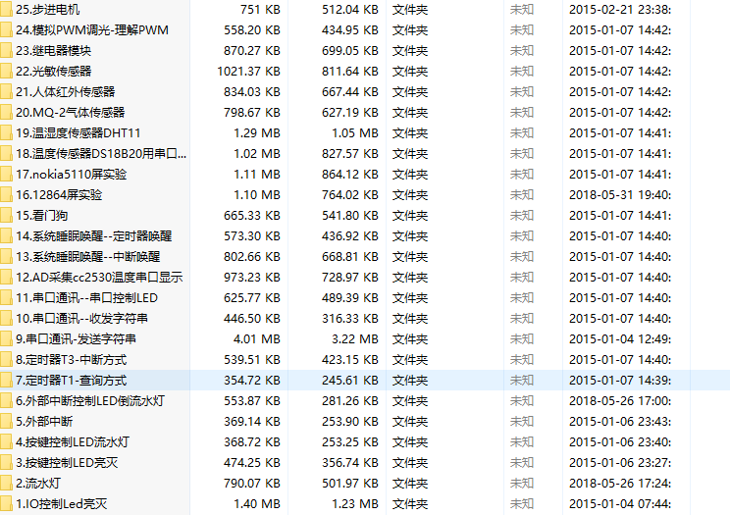730x515 pixels.
Task: Click folder icon of 19.温湿度传感器DHT11
Action: click(6, 132)
